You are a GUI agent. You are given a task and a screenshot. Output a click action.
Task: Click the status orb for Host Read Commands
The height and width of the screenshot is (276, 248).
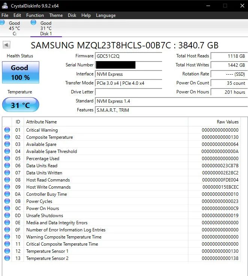(x=7, y=180)
